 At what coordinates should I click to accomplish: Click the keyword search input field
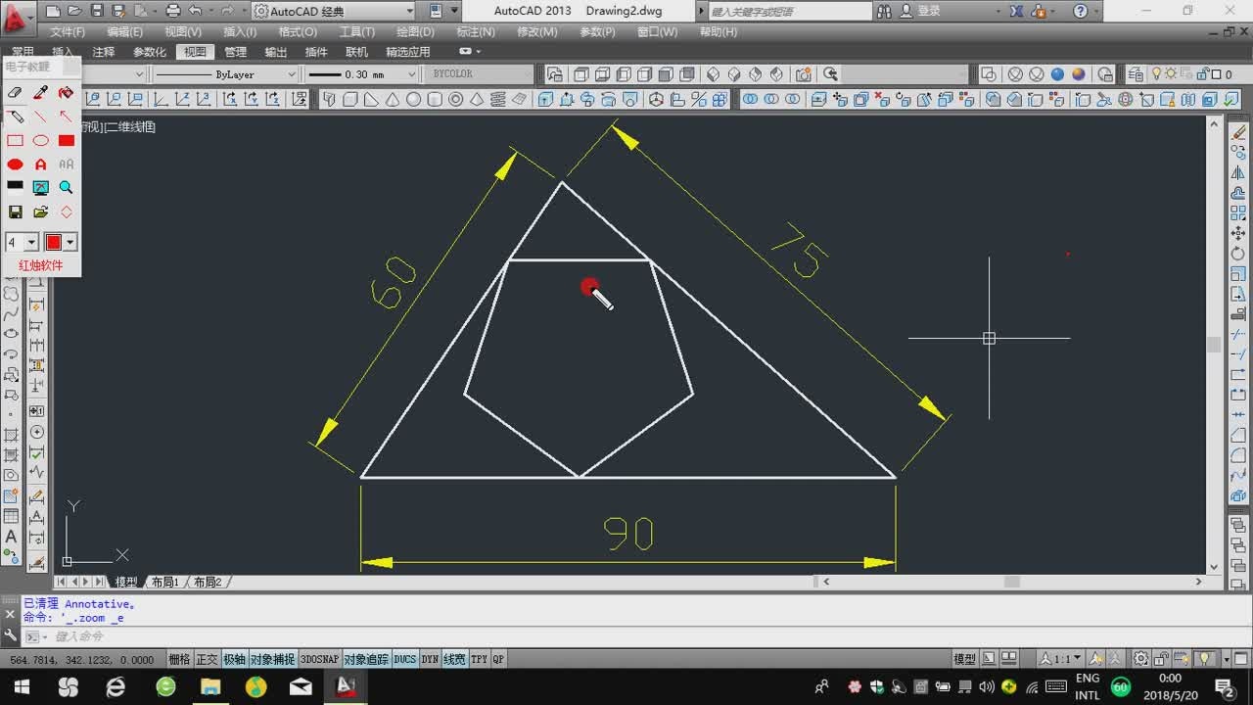click(x=789, y=12)
